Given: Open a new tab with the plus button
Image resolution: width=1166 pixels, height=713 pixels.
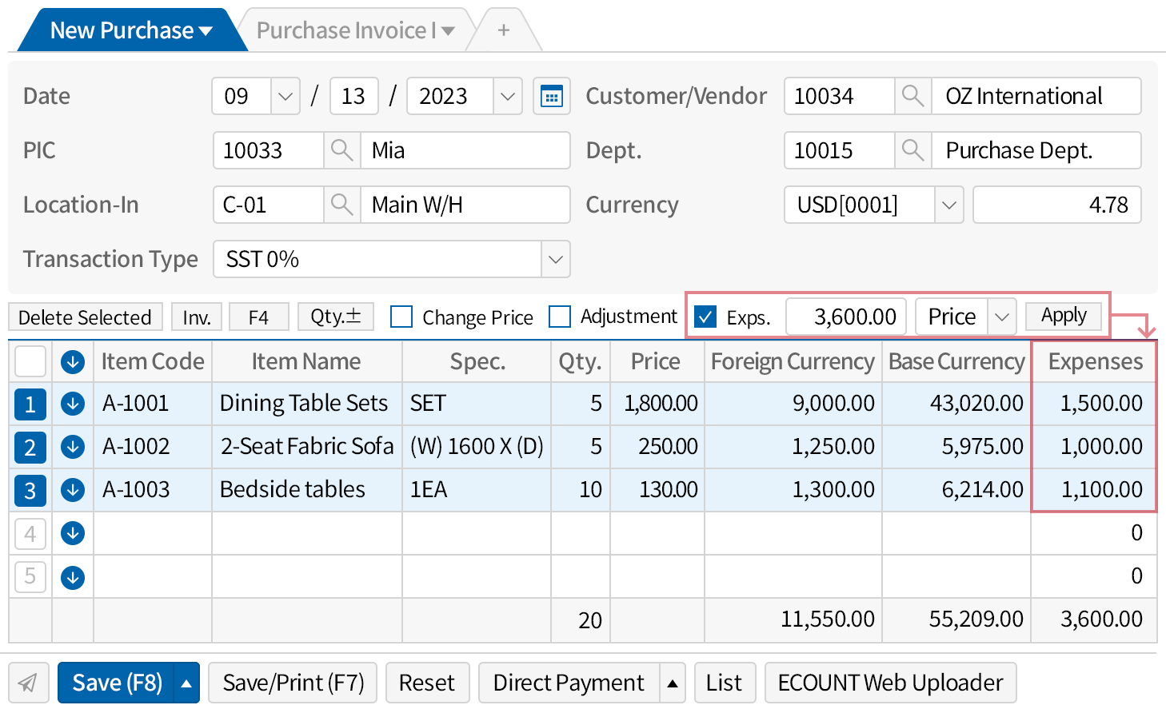Looking at the screenshot, I should tap(504, 30).
